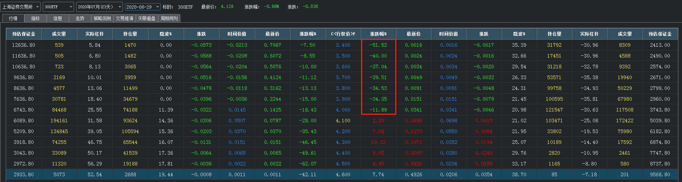Click the rightmost 成交量 column header
This screenshot has width=682, height=182.
tap(625, 34)
